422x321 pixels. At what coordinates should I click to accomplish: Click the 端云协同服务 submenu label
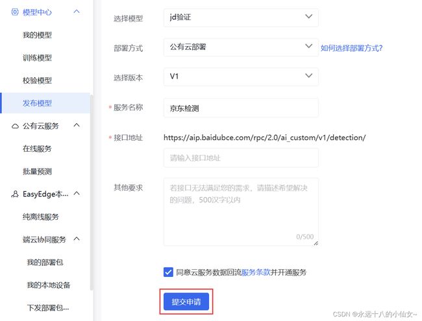click(x=44, y=239)
